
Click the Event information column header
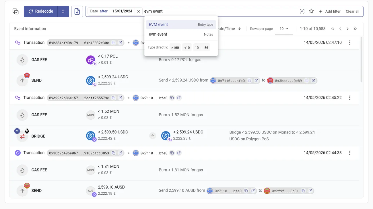tap(30, 29)
